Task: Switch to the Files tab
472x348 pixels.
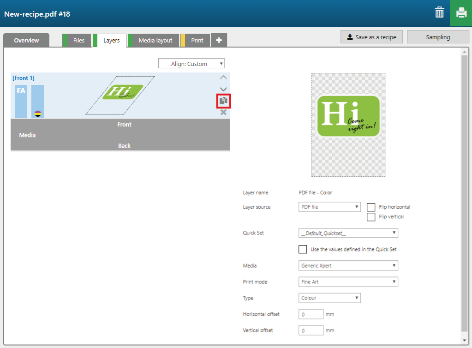Action: 77,40
